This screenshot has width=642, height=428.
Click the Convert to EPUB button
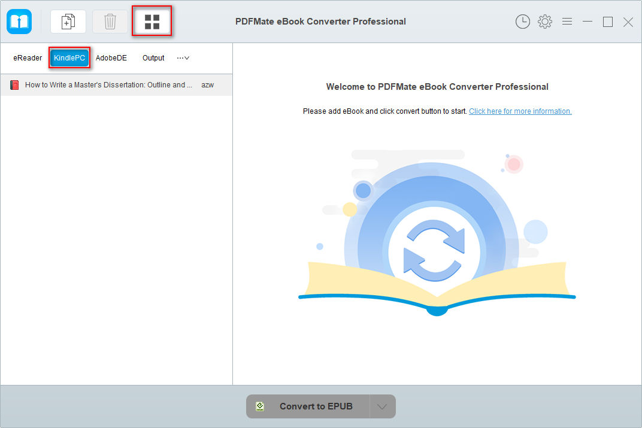coord(308,406)
